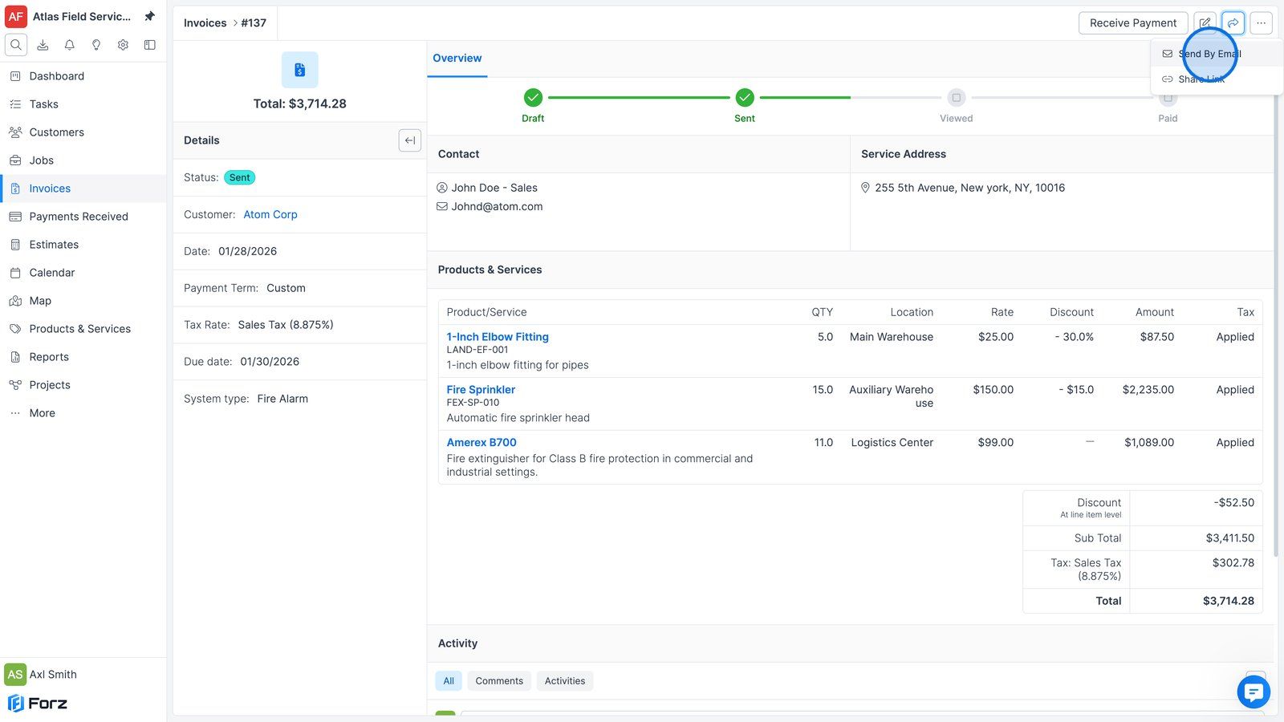Screen dimensions: 1284x722
Task: Open the settings gear icon
Action: pyautogui.click(x=123, y=45)
